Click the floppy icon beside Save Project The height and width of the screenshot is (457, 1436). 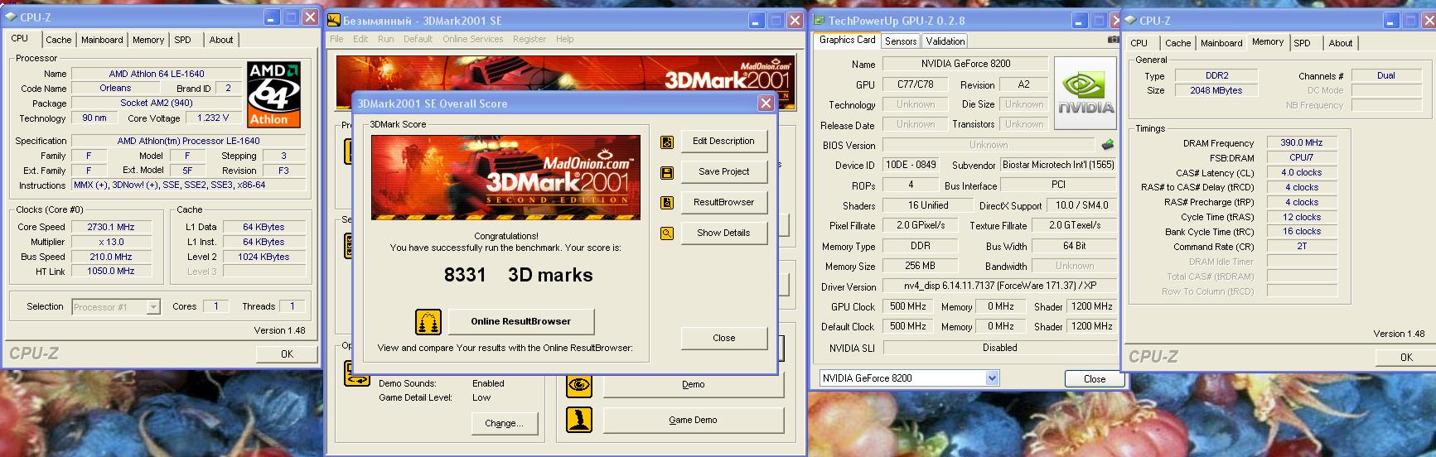coord(667,172)
